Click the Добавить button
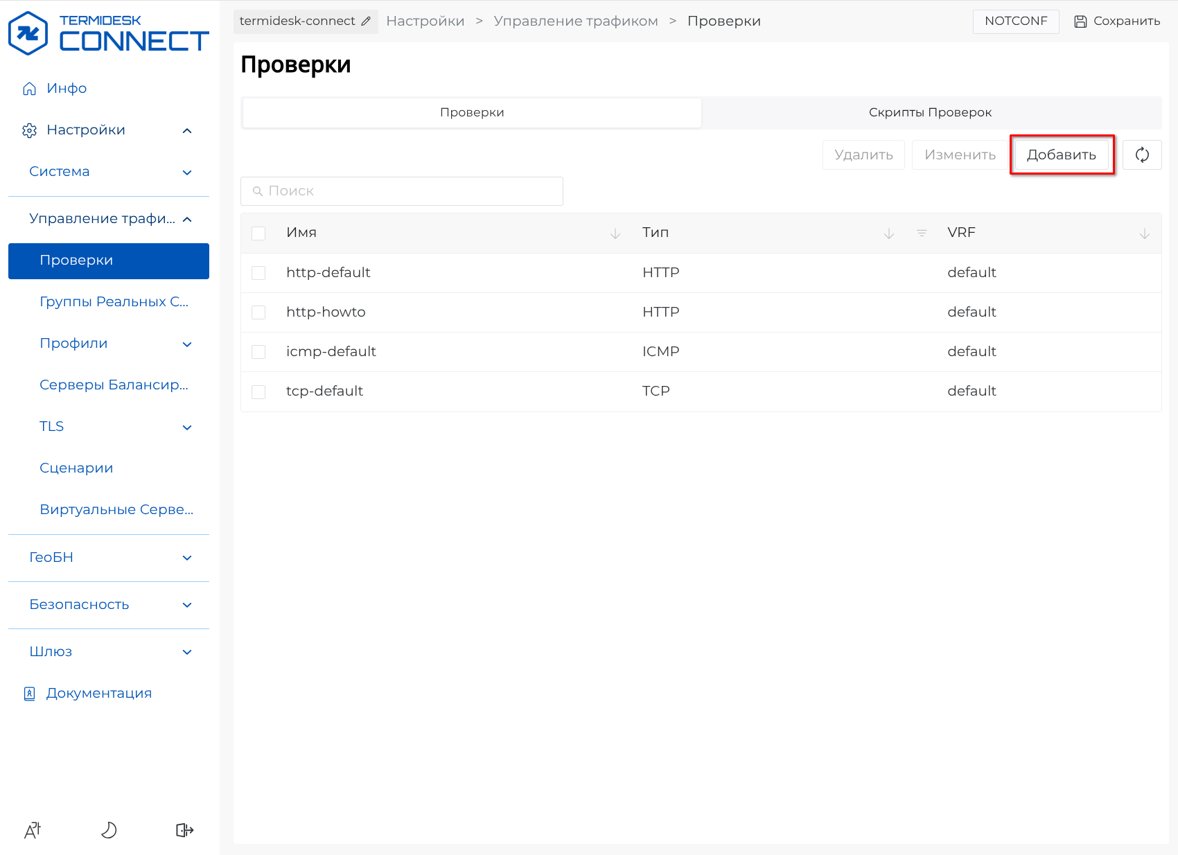Image resolution: width=1178 pixels, height=855 pixels. pyautogui.click(x=1061, y=155)
